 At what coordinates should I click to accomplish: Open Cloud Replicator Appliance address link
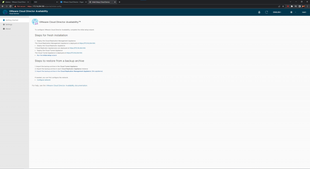[77, 48]
